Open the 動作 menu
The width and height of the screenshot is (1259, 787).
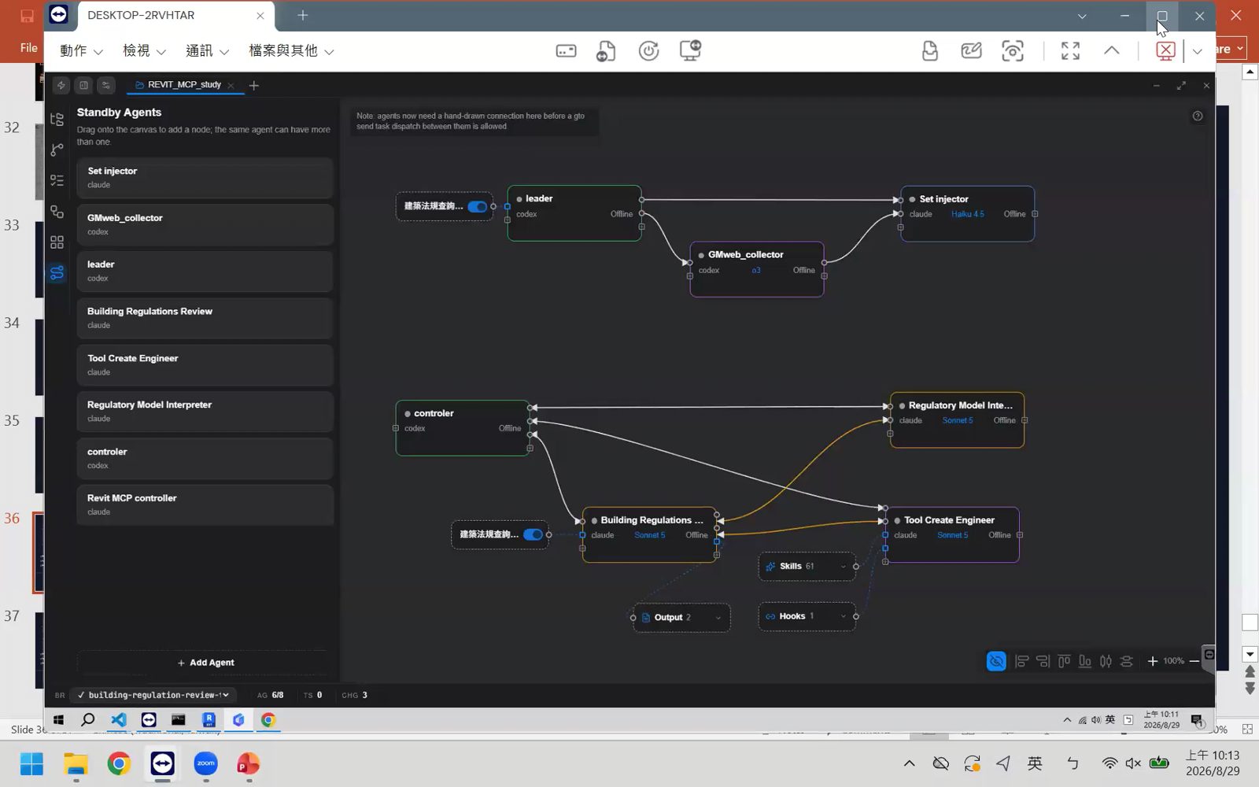point(81,51)
